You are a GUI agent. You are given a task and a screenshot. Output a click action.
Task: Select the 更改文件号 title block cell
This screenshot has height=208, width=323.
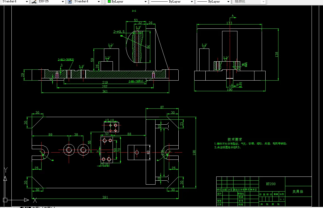pos(239,190)
